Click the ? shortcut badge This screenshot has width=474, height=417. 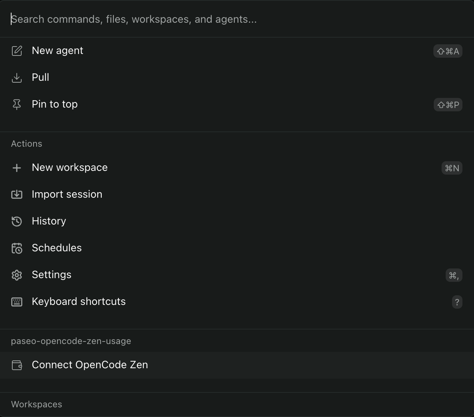pyautogui.click(x=457, y=302)
